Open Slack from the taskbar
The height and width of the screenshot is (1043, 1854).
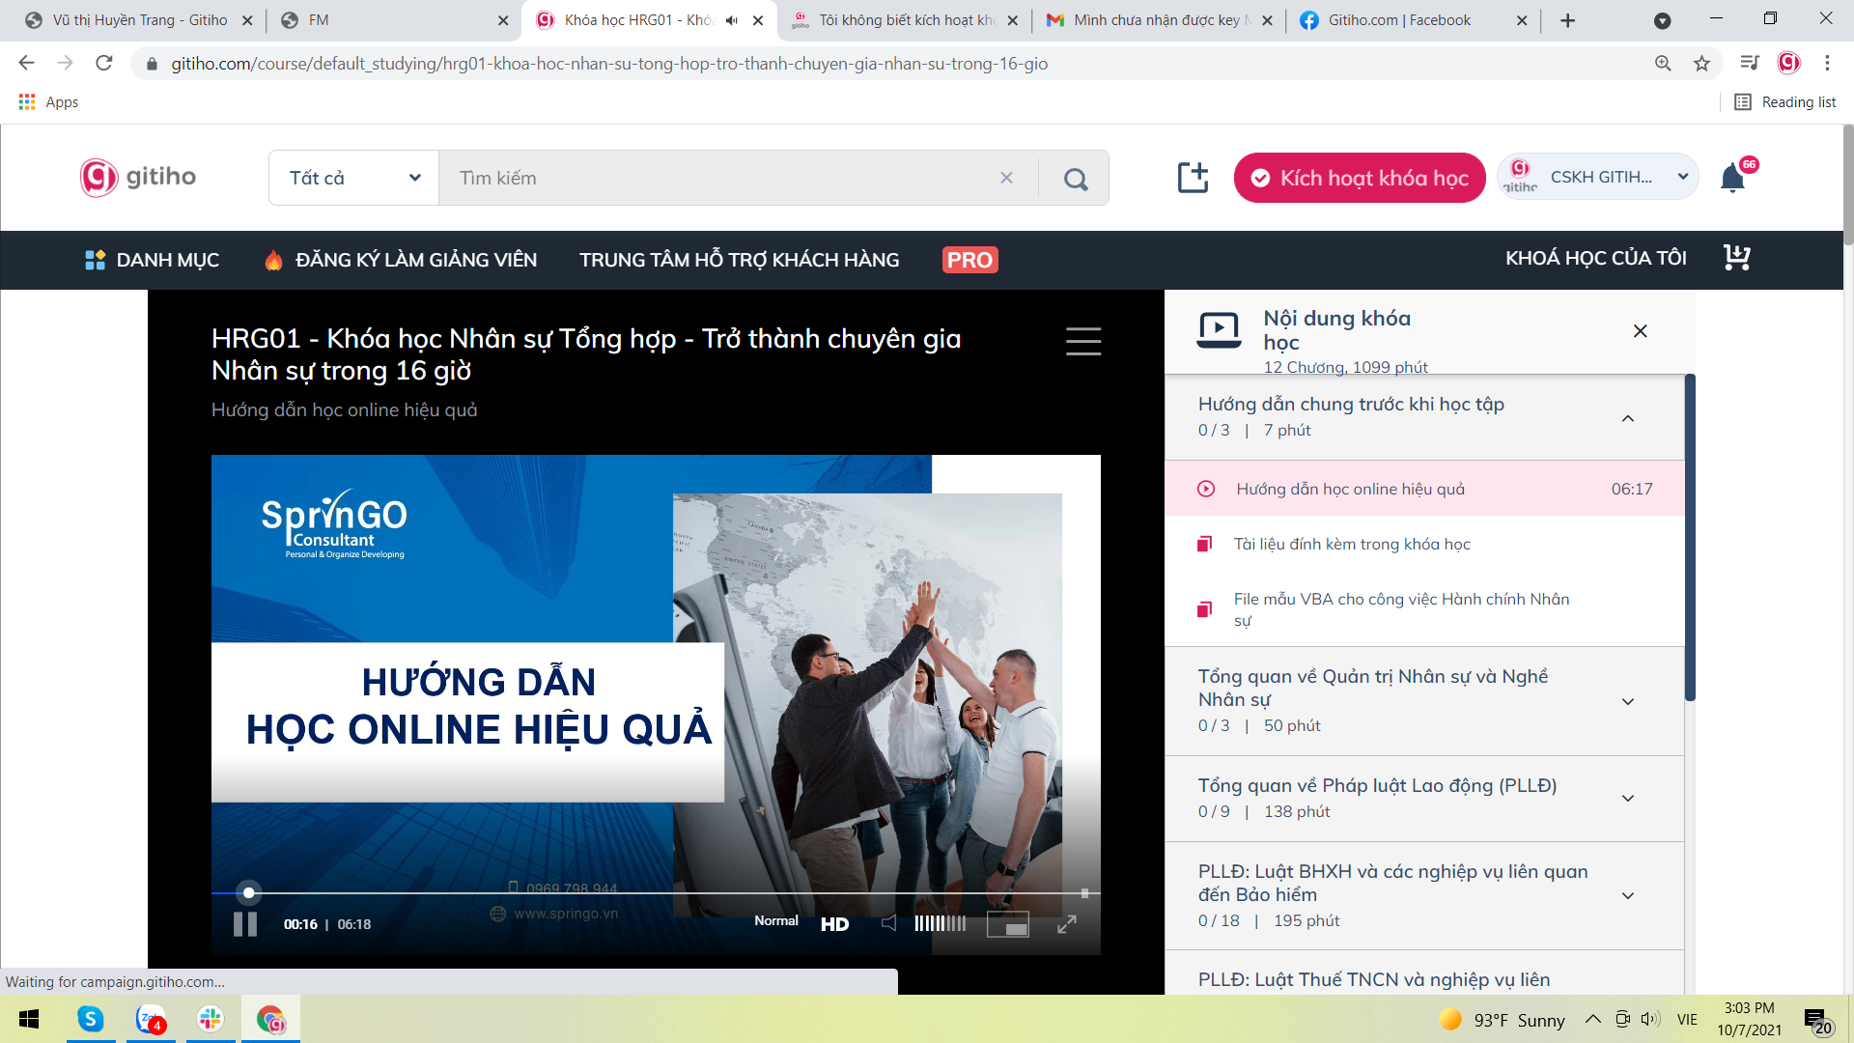[x=211, y=1019]
